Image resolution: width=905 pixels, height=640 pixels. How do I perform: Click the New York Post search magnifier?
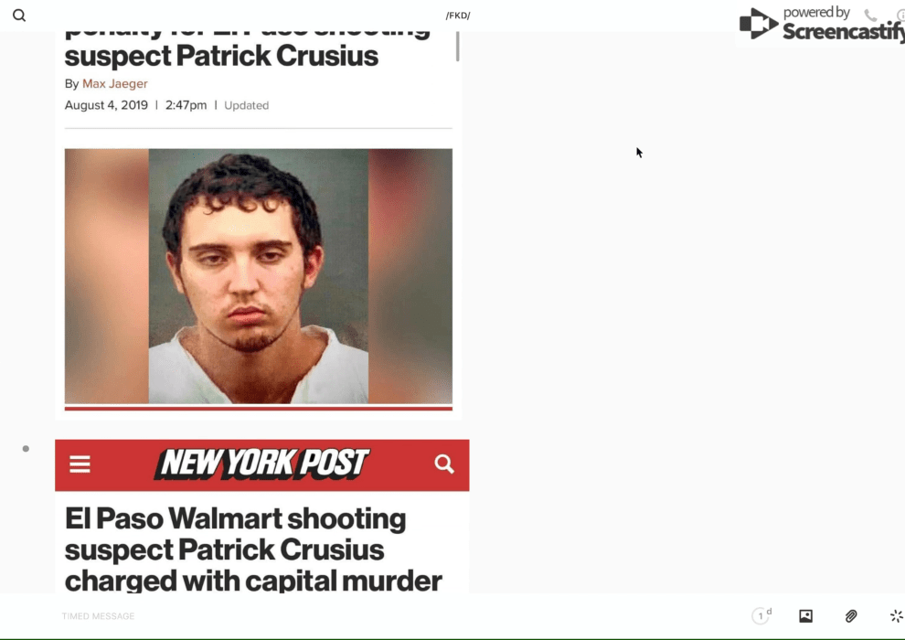click(444, 464)
